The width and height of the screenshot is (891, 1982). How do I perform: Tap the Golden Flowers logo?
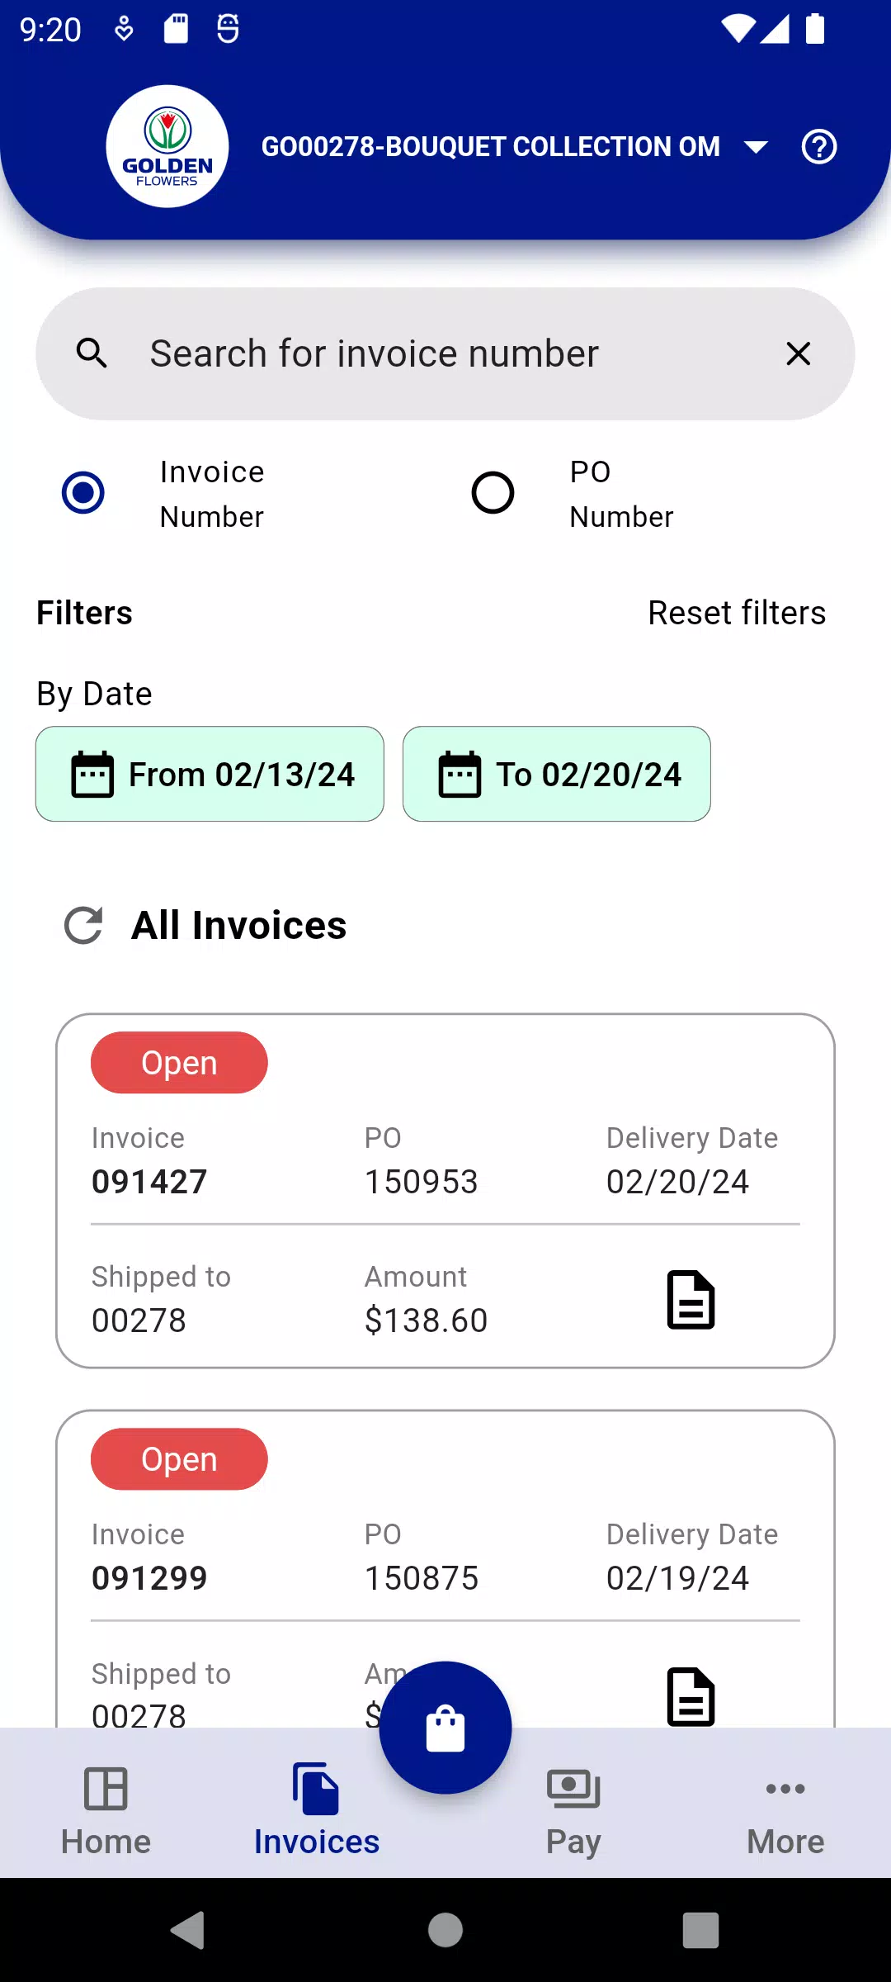click(x=167, y=146)
